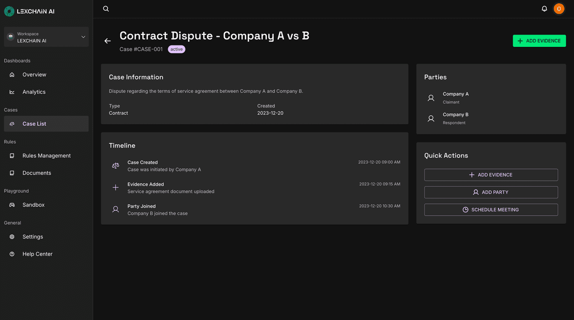Click the Quick Actions heading
Image resolution: width=574 pixels, height=320 pixels.
[446, 155]
